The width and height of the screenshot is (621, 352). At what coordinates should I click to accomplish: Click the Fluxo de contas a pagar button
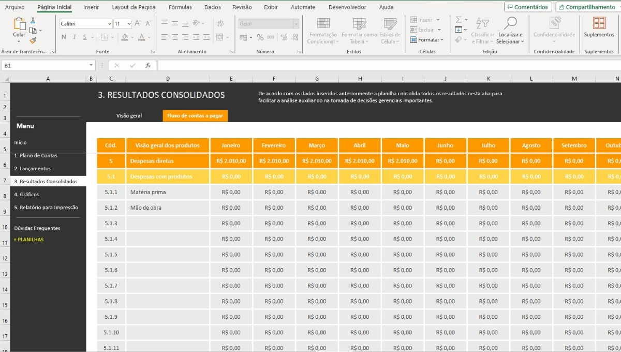[195, 116]
